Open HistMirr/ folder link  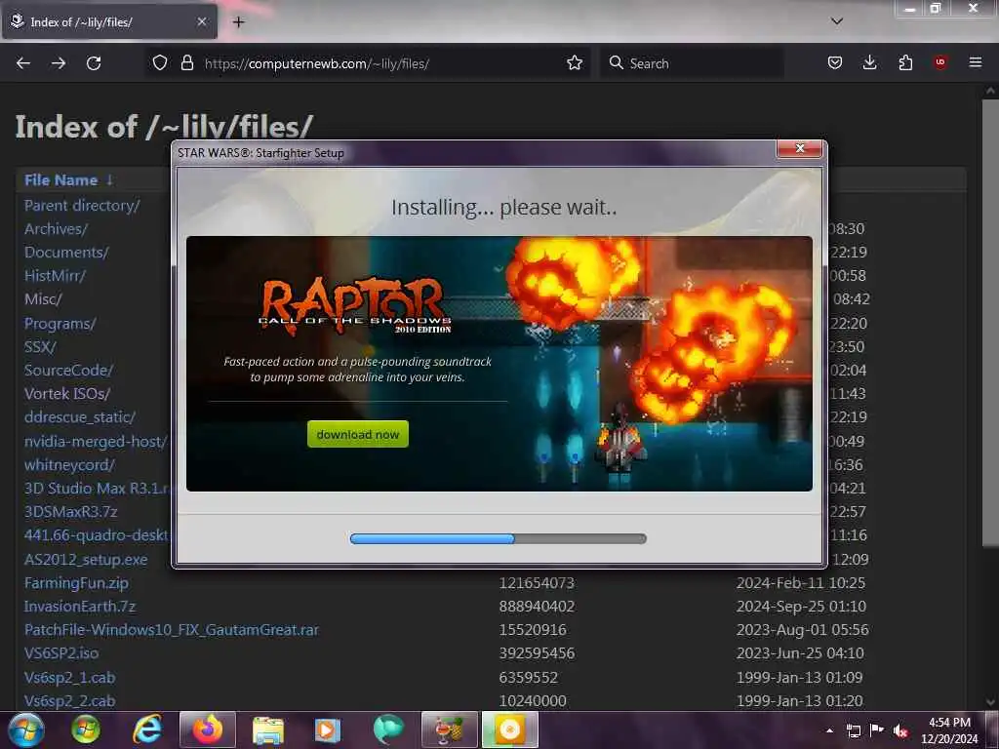click(55, 276)
